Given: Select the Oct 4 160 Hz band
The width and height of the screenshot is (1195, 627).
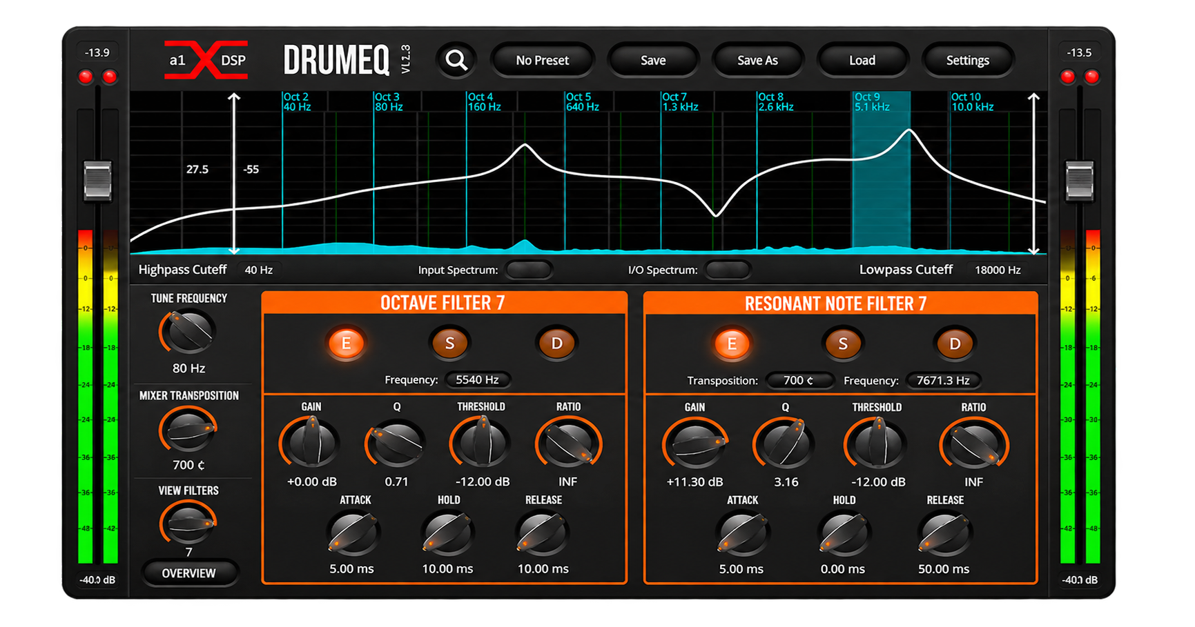Looking at the screenshot, I should (484, 102).
